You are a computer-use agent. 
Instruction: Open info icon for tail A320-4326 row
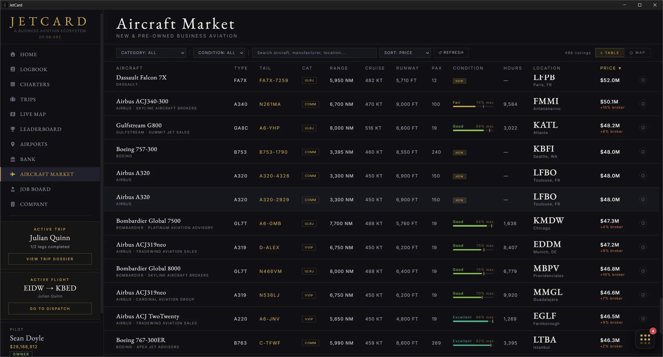(643, 176)
